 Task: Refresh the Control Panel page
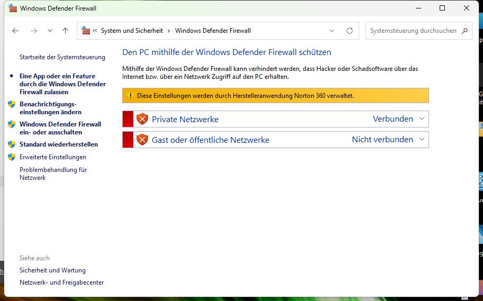[x=349, y=31]
